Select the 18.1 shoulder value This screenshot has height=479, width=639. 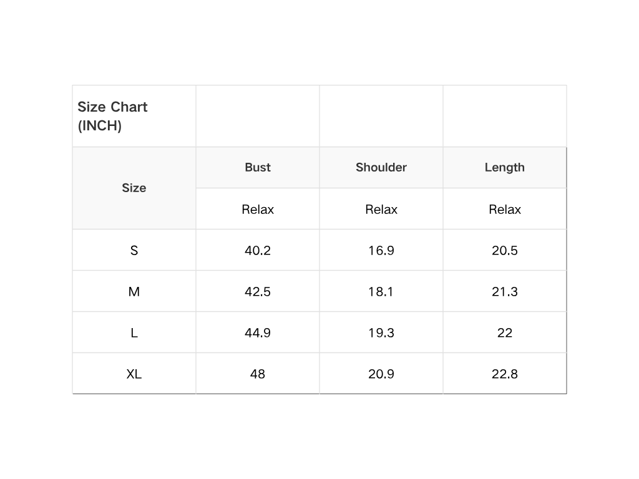click(x=381, y=292)
